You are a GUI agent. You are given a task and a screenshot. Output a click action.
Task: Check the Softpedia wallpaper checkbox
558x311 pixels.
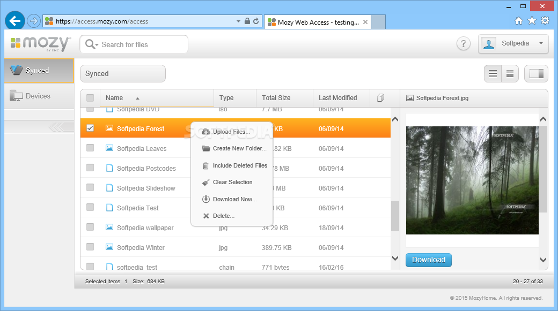click(90, 227)
